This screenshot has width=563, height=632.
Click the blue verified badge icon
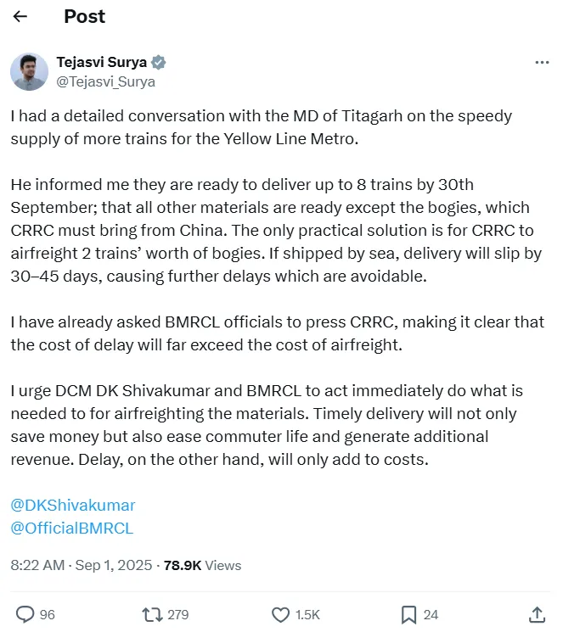click(x=159, y=63)
